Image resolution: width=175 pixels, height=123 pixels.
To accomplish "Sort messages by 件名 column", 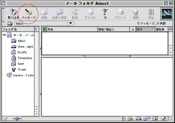I will [x=72, y=29].
